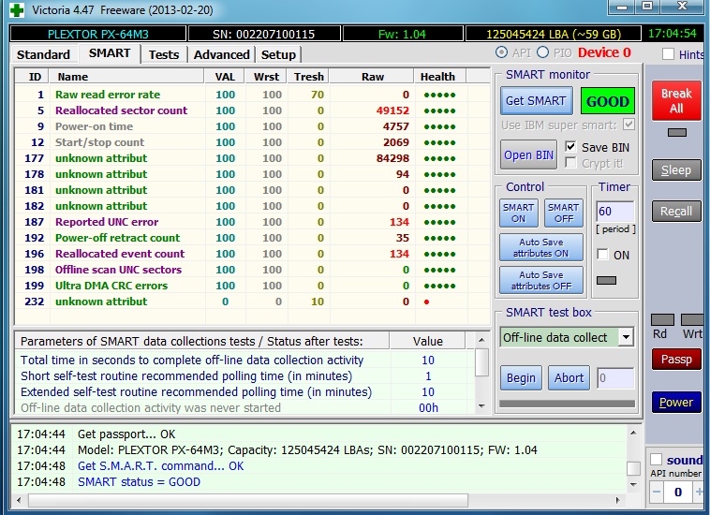Image resolution: width=710 pixels, height=515 pixels.
Task: Toggle Use IBM super smart checkbox
Action: (629, 125)
